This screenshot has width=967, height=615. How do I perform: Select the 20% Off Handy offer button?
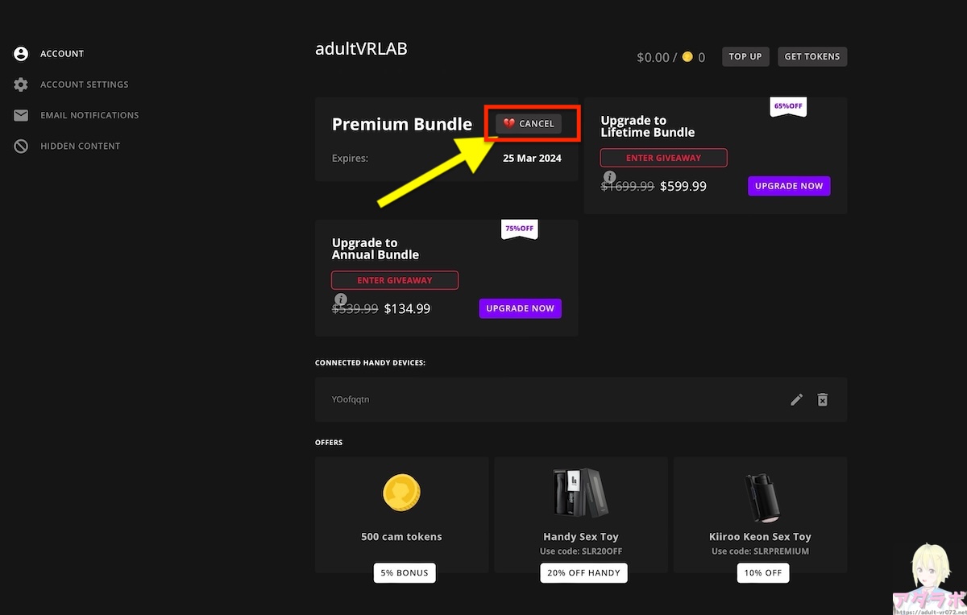point(583,573)
